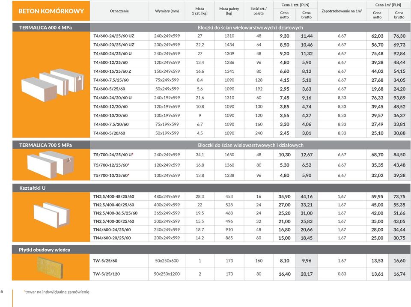Click gross price per m² 16,74
Image resolution: width=411 pixels, height=307 pixels.
[x=399, y=274]
